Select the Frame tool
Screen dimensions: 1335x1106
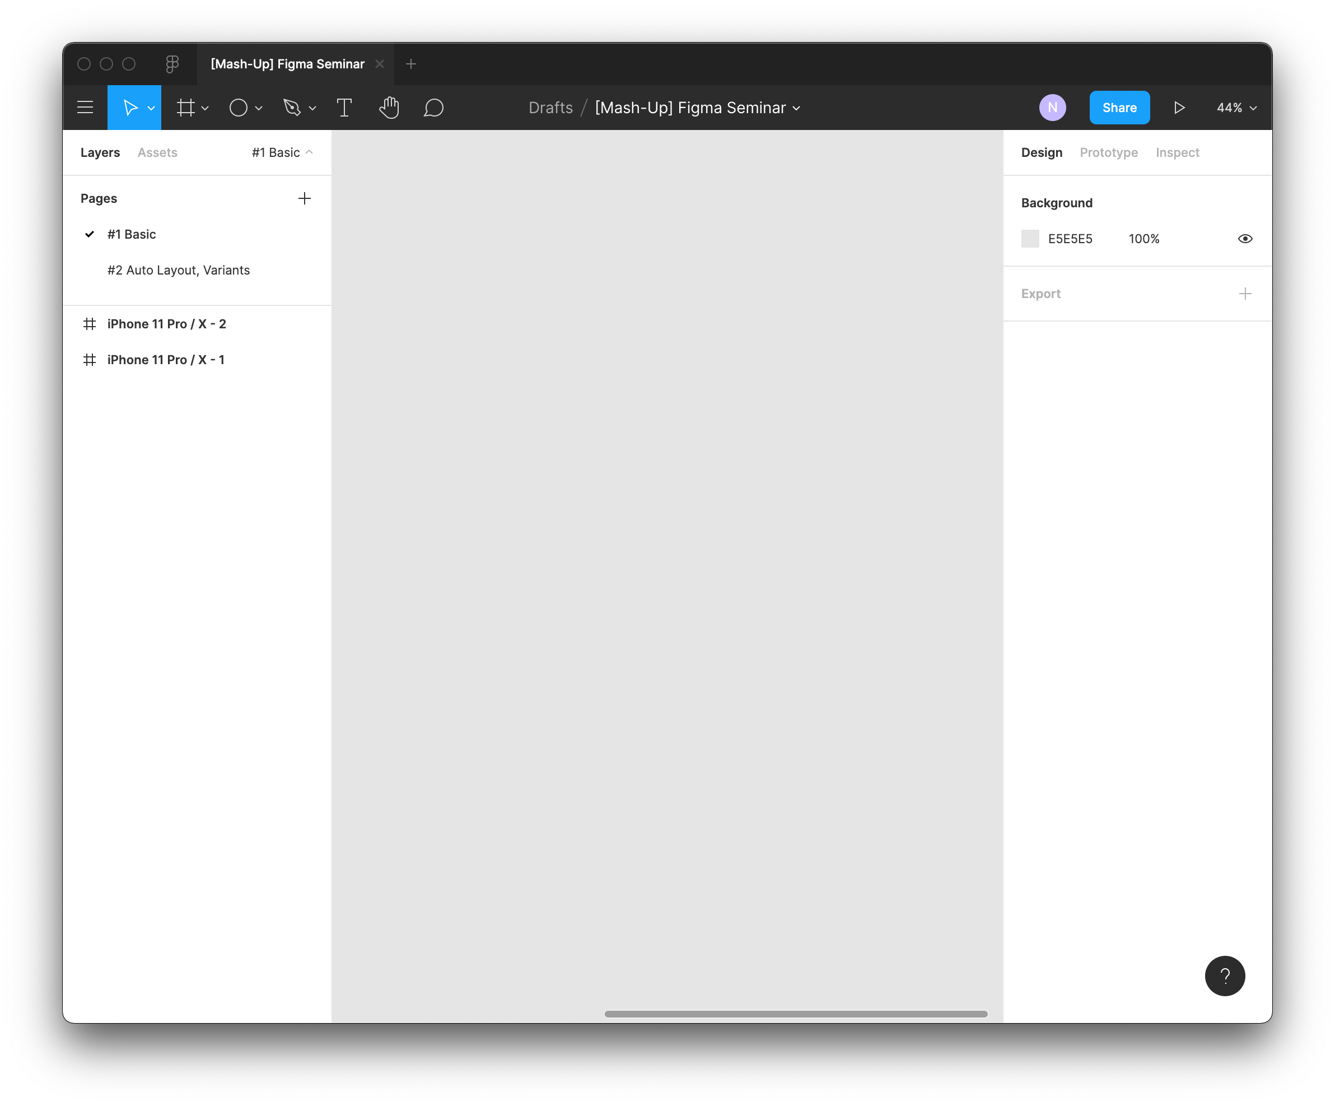185,108
